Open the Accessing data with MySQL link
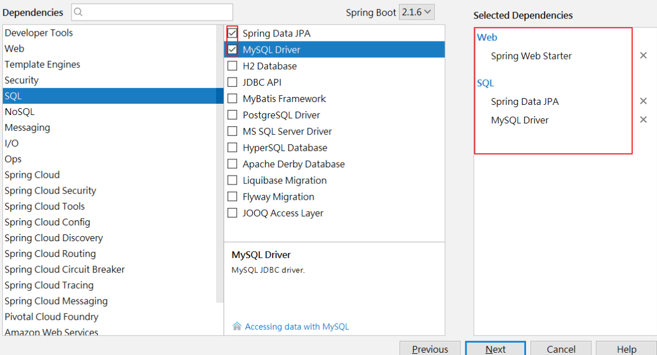 click(297, 326)
